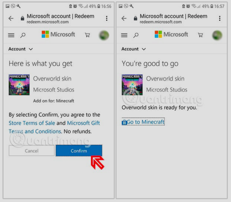Tap the profile avatar on right Microsoft page
231x202 pixels.
[217, 35]
